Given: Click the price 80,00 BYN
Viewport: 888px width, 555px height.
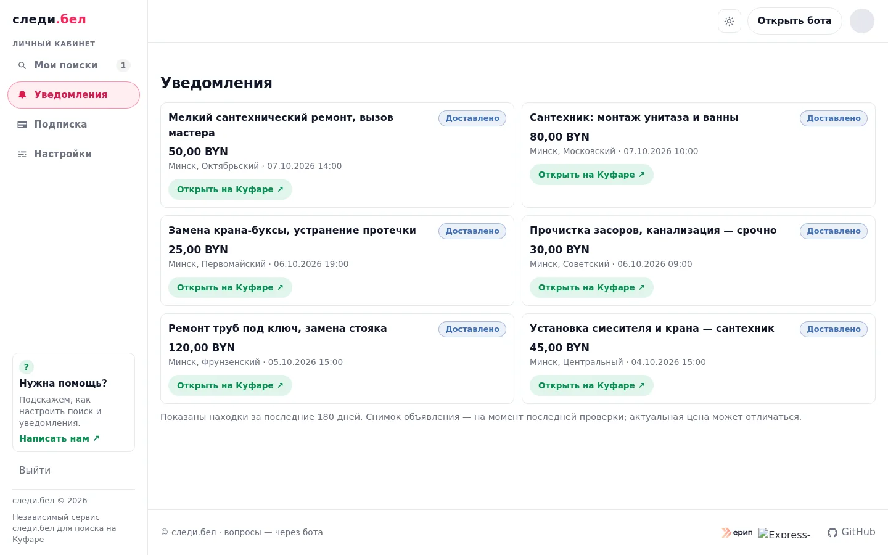Looking at the screenshot, I should pyautogui.click(x=559, y=137).
